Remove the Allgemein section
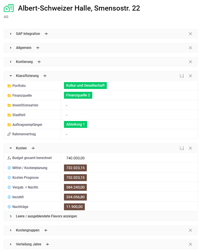 coord(190,48)
